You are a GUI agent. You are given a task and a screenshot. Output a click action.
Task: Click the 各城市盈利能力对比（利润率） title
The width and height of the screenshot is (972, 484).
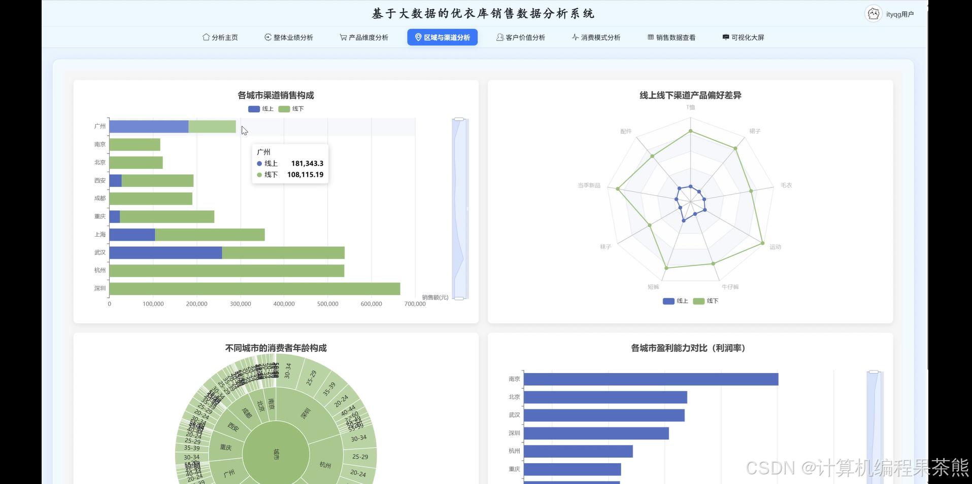(688, 348)
